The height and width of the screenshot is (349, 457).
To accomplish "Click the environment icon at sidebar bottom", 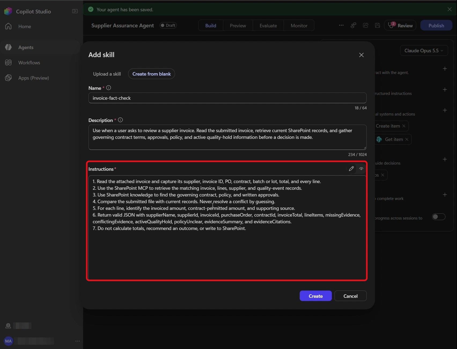I will click(8, 325).
